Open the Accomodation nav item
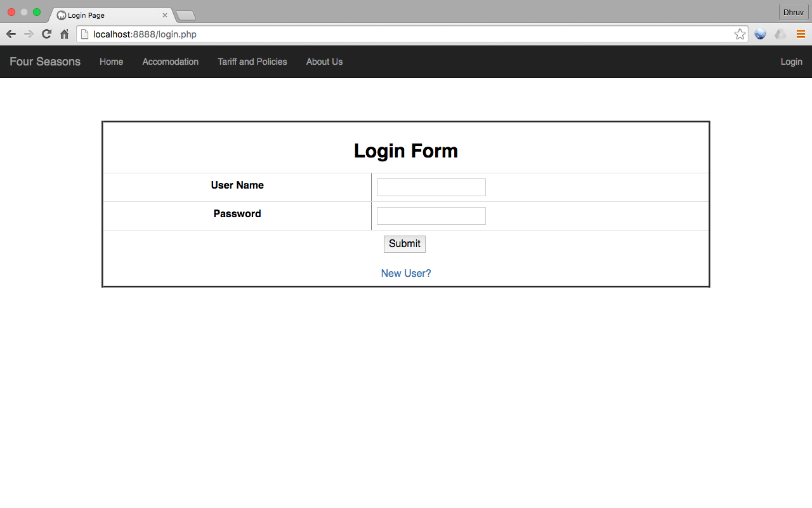Screen dimensions: 812x508 171,62
